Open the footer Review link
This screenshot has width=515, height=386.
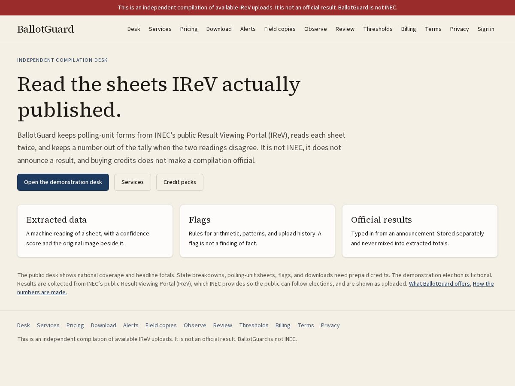pos(223,325)
